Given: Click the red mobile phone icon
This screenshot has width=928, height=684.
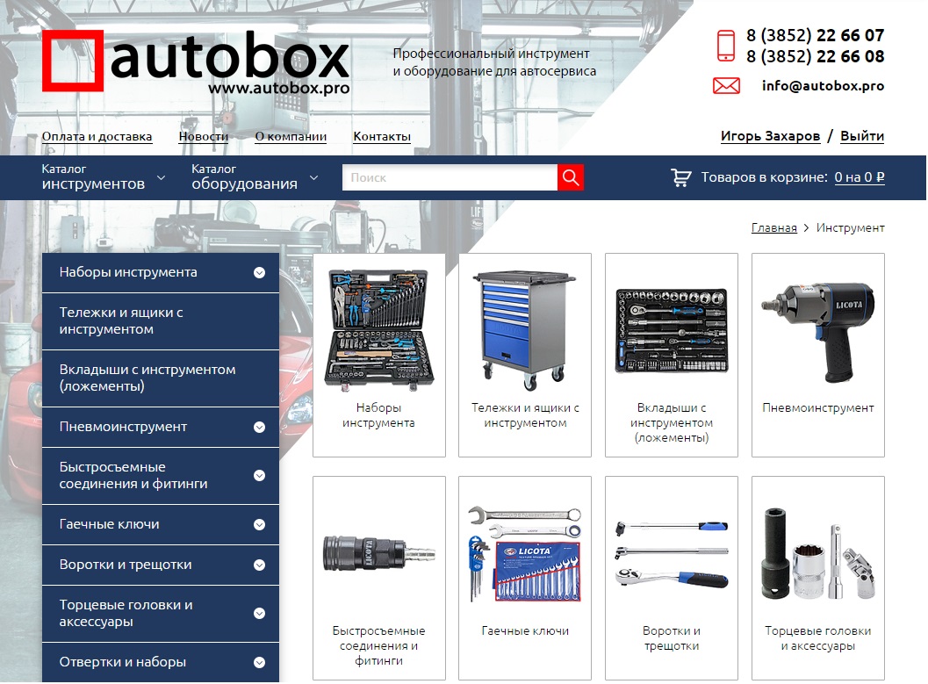Looking at the screenshot, I should click(726, 46).
